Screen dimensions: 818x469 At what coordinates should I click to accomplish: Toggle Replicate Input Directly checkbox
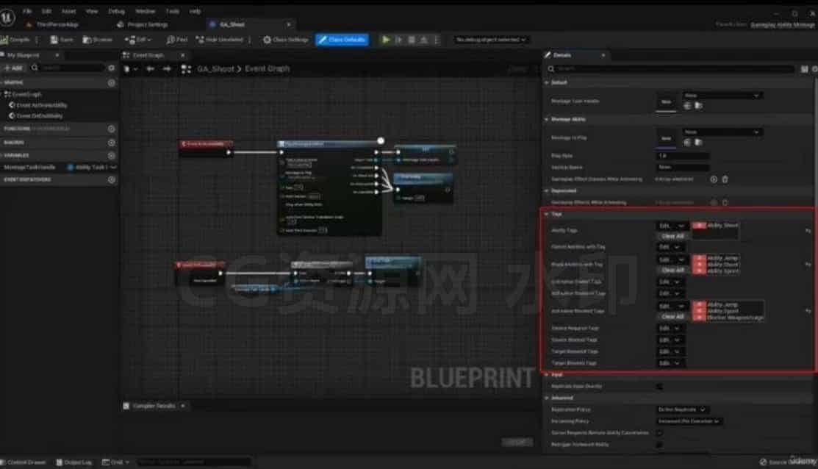pyautogui.click(x=659, y=387)
